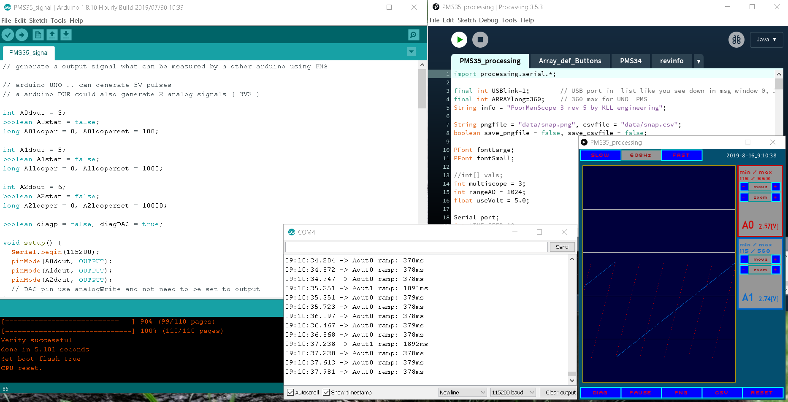Screen dimensions: 788x402
Task: Open the Newline line-ending dropdown
Action: (463, 392)
